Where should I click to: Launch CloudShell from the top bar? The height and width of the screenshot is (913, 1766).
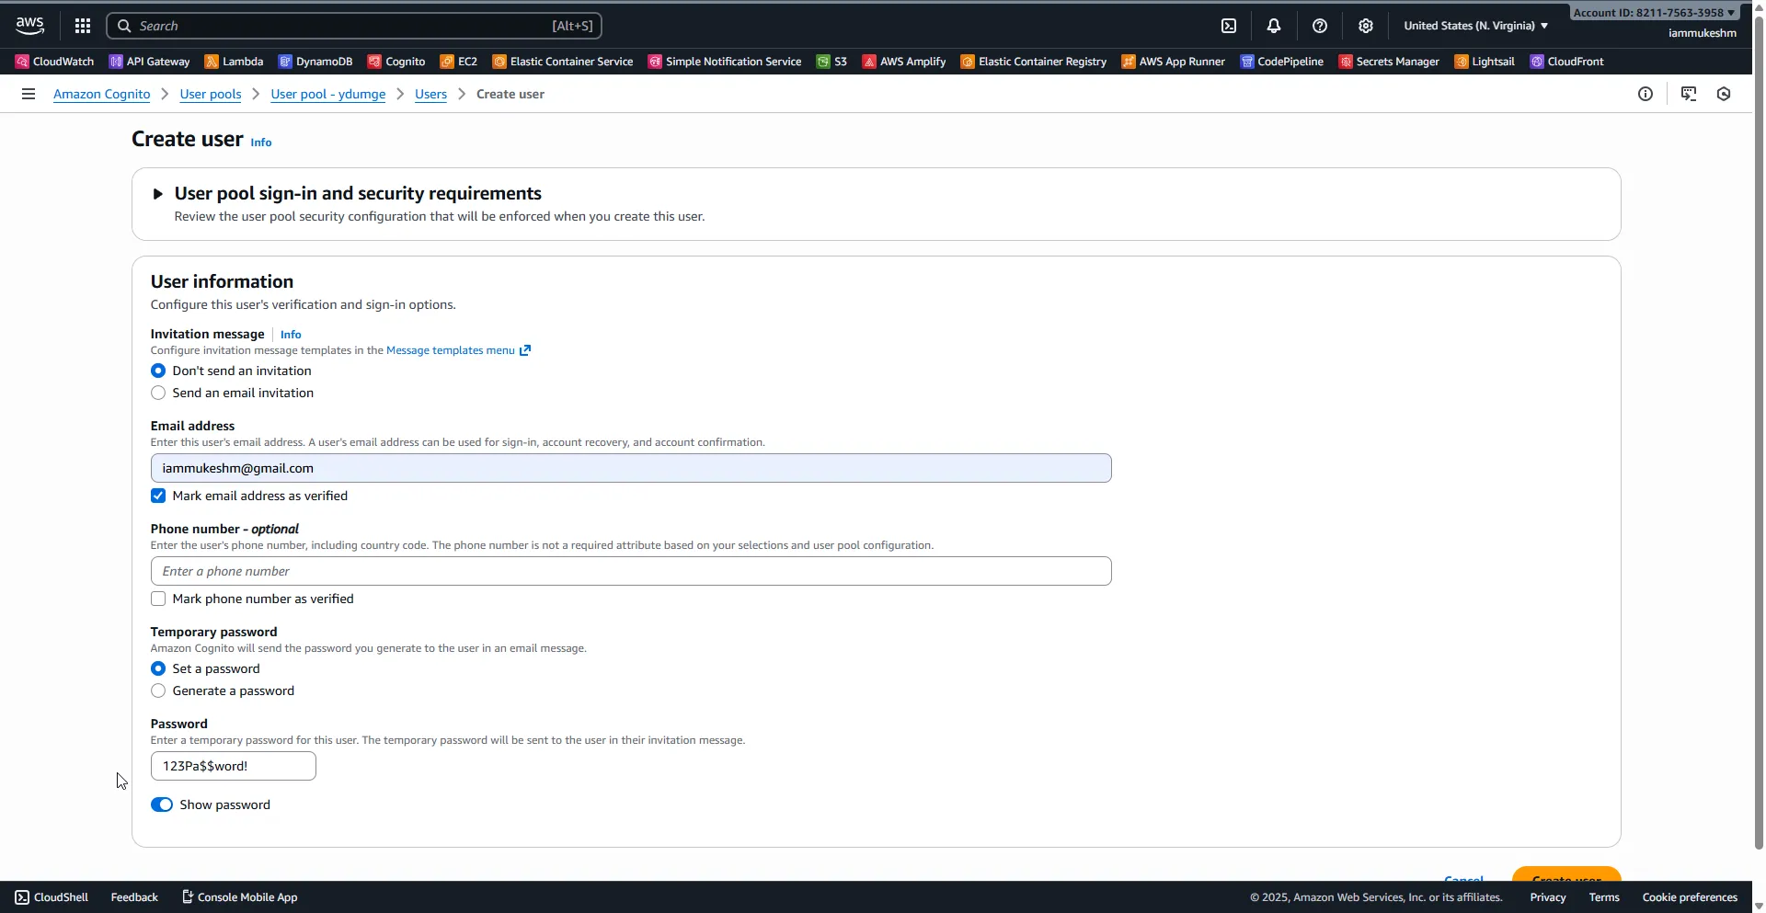(x=1229, y=25)
